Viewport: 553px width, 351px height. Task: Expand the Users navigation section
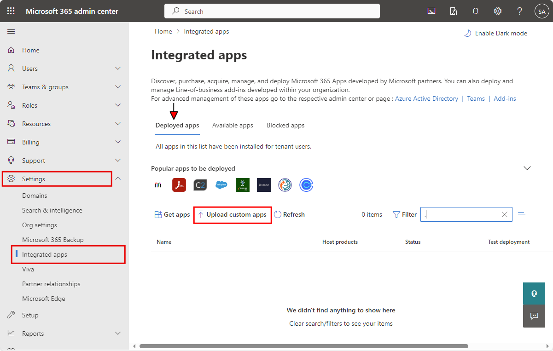click(118, 69)
